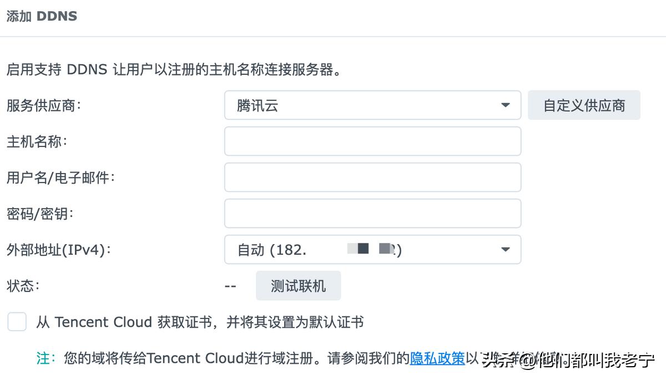This screenshot has height=380, width=666.
Task: Select the 密码/密钥 text box
Action: click(372, 213)
